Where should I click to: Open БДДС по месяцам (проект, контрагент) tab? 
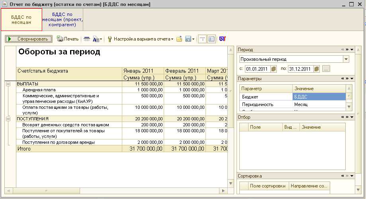(62, 20)
